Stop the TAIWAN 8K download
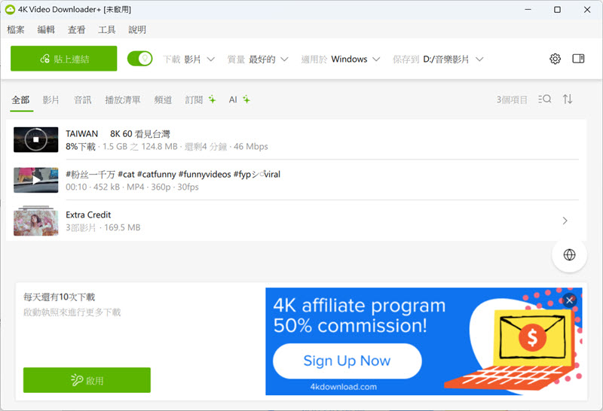 click(x=35, y=139)
